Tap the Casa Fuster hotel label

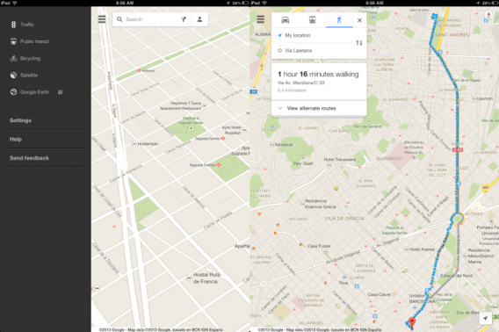point(319,246)
